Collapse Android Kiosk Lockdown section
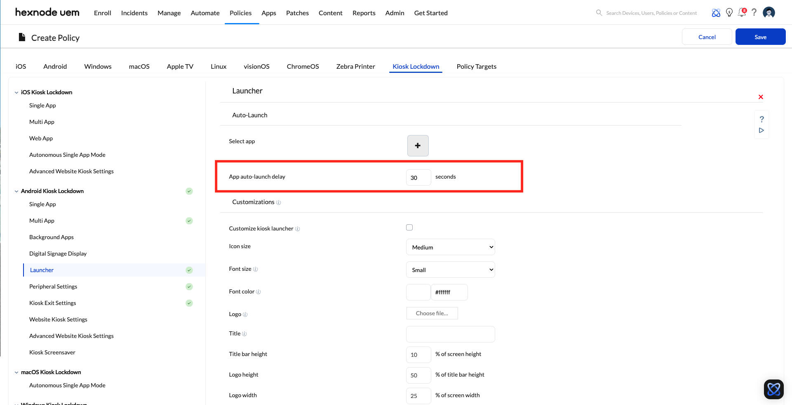This screenshot has width=792, height=405. [16, 191]
